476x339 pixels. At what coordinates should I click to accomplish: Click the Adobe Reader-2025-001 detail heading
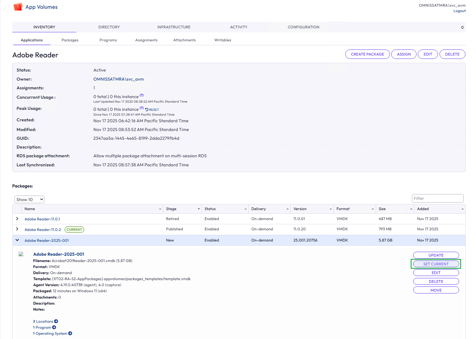click(x=59, y=254)
